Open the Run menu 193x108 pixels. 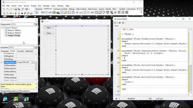[x=40, y=6]
